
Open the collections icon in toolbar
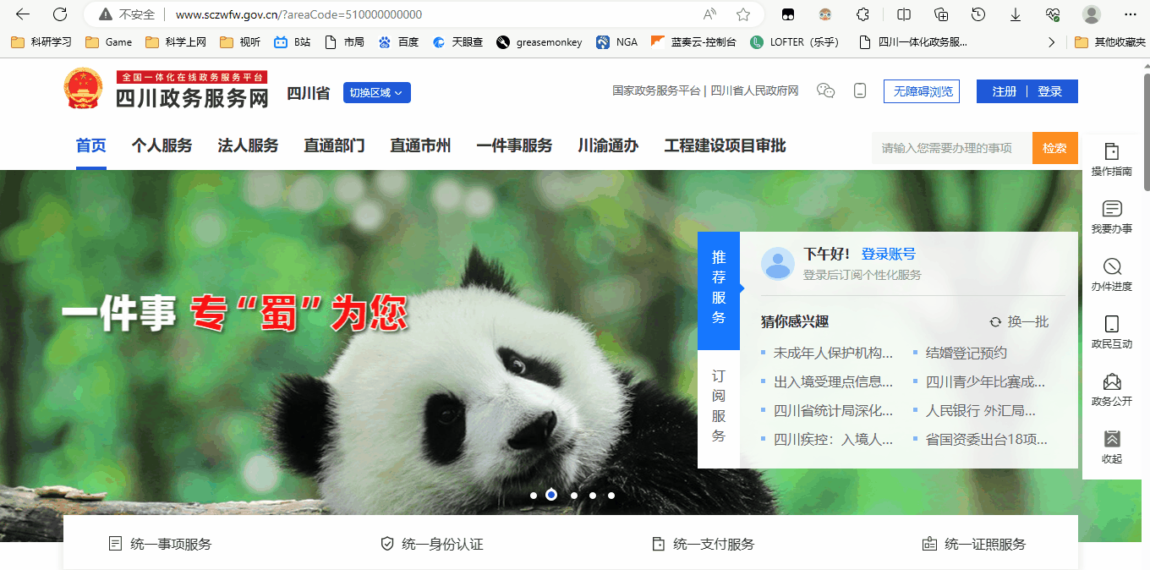pos(941,14)
